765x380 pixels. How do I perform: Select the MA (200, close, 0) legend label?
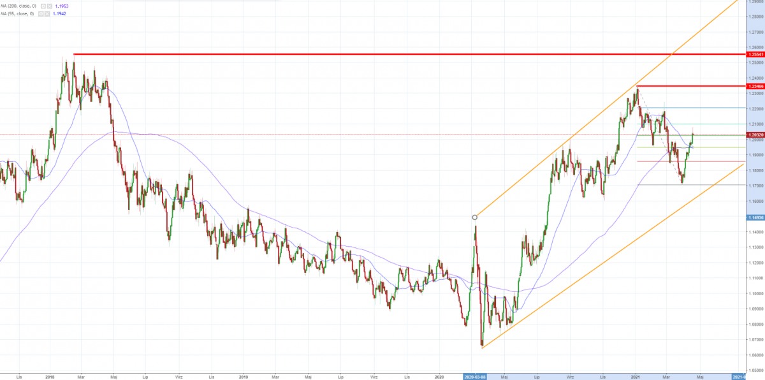click(18, 6)
